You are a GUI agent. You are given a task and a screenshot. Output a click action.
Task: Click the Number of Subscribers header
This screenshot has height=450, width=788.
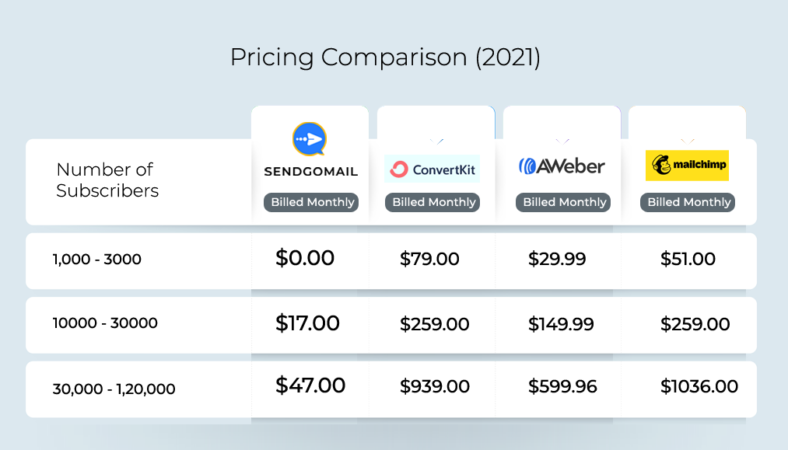click(107, 180)
